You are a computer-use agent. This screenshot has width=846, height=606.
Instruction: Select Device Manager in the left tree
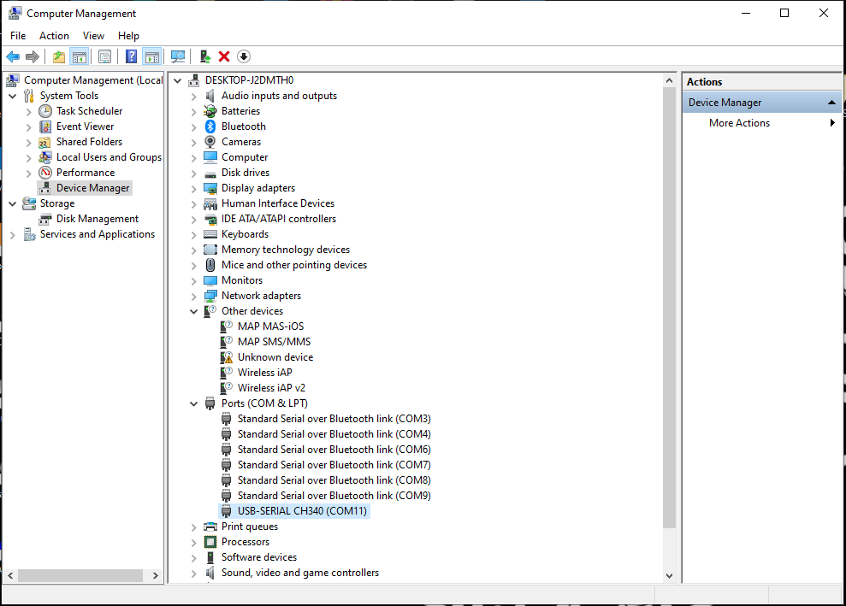click(x=92, y=188)
